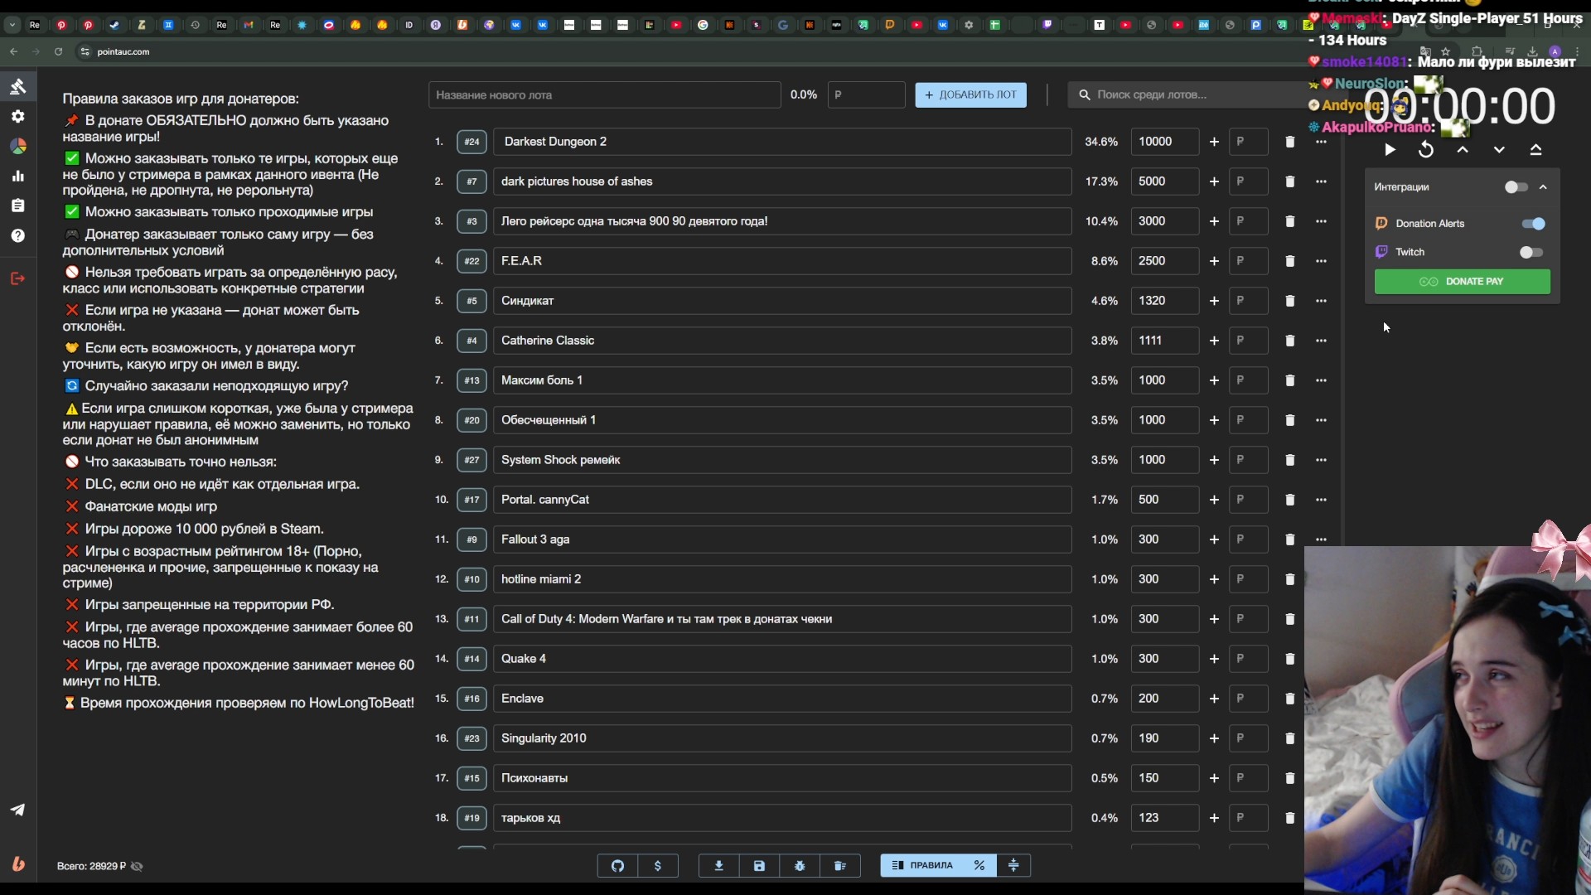Open clipboard history icon in sidebar
The height and width of the screenshot is (895, 1591).
pyautogui.click(x=17, y=206)
